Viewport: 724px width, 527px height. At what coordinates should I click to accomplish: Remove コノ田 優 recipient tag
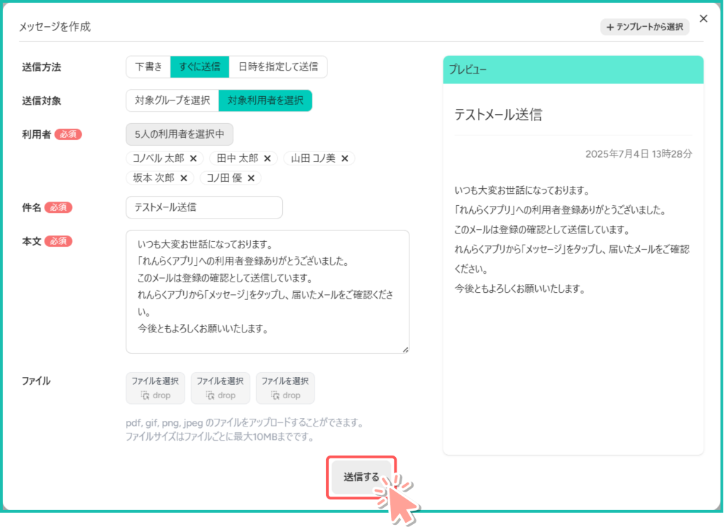pos(251,178)
